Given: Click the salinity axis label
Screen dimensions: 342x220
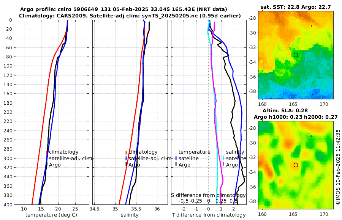Looking at the screenshot, I should click(130, 215).
